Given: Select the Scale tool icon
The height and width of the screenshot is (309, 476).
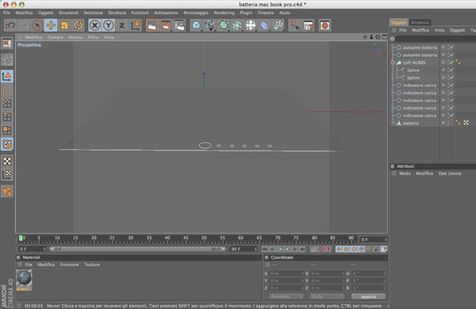Looking at the screenshot, I should pyautogui.click(x=64, y=25).
